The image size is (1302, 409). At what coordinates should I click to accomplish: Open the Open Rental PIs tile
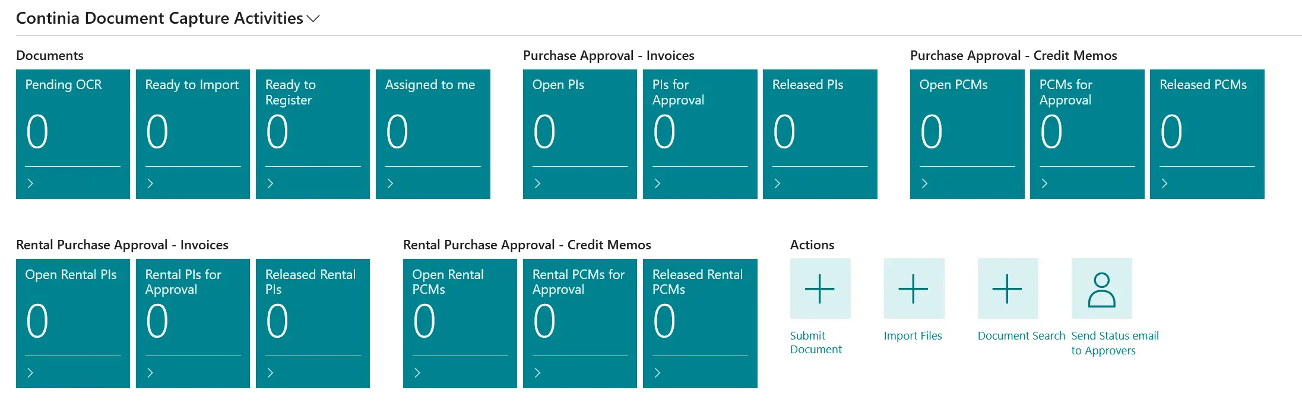click(x=72, y=323)
